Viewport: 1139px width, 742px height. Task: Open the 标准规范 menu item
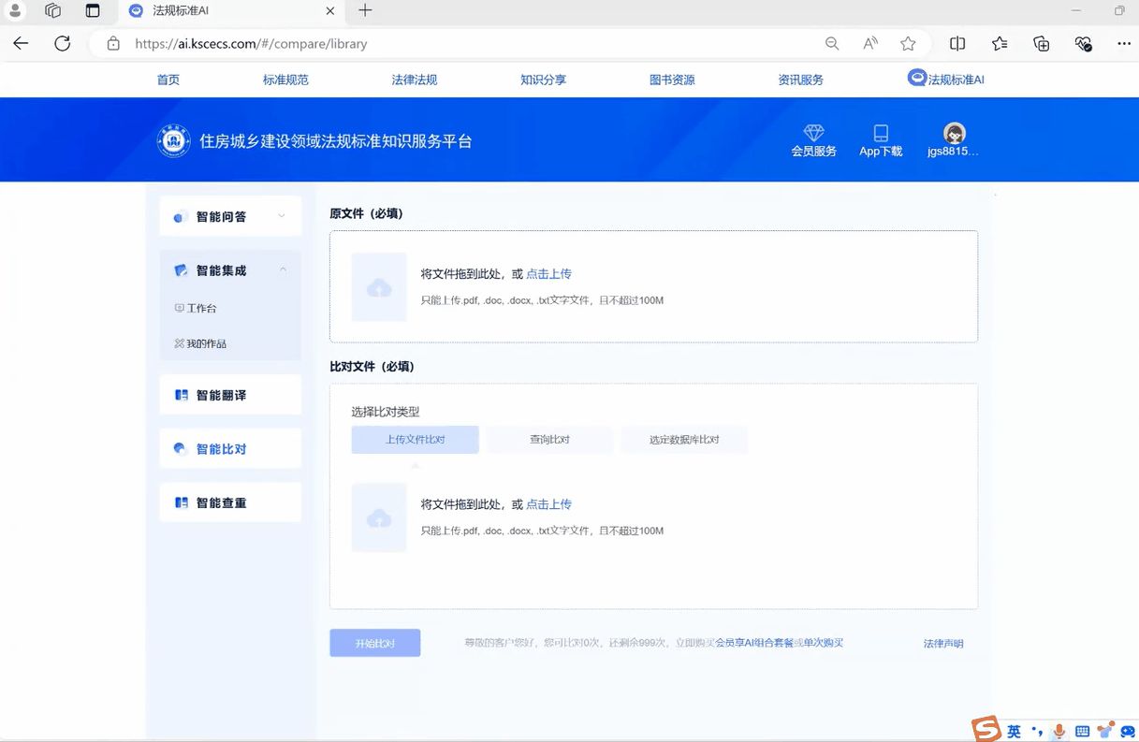285,80
